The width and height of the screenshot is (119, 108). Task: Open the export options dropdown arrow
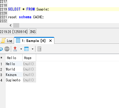(x=21, y=49)
